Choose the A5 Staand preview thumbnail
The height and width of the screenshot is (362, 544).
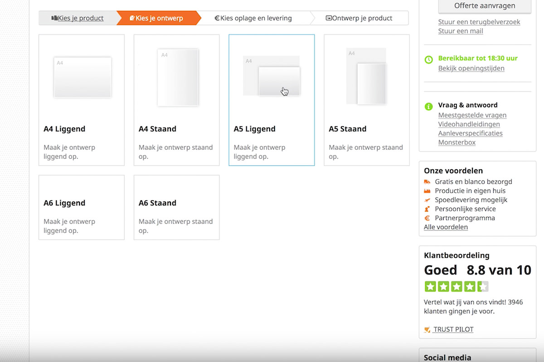coord(366,76)
